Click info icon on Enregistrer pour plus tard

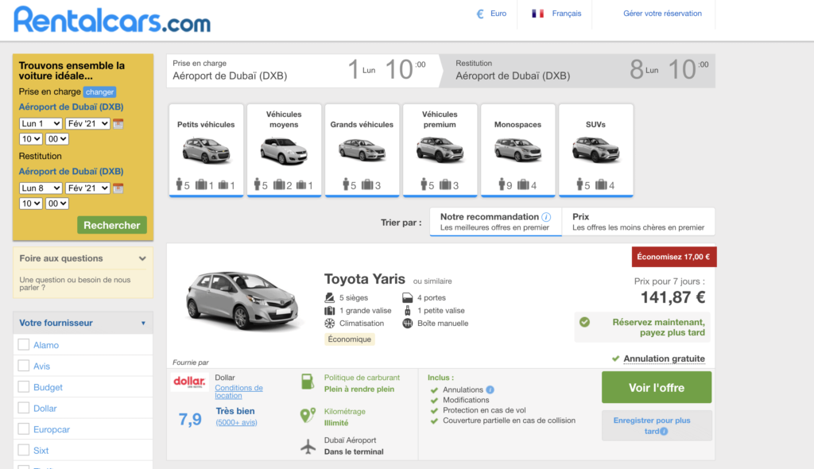click(x=664, y=431)
